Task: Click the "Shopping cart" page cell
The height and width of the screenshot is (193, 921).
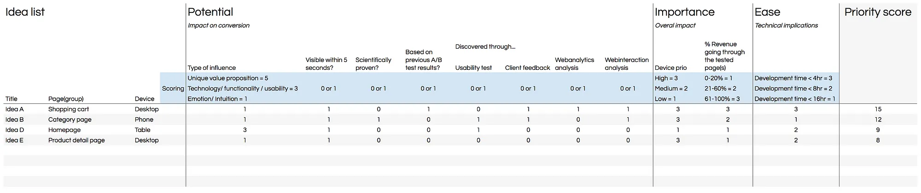Action: click(69, 109)
